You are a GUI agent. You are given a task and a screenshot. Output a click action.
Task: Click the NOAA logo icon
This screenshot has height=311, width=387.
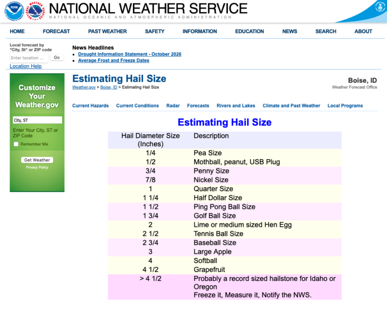click(x=14, y=11)
